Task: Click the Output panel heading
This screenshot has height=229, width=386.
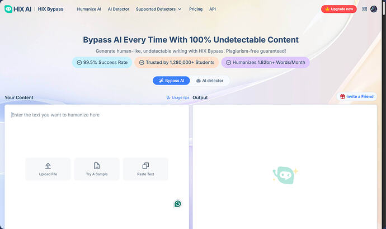Action: (x=200, y=97)
